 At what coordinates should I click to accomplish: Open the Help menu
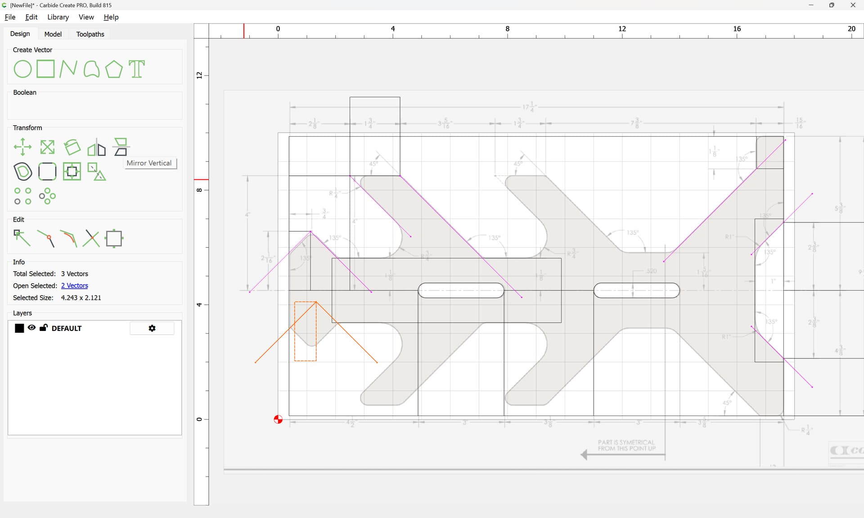111,17
